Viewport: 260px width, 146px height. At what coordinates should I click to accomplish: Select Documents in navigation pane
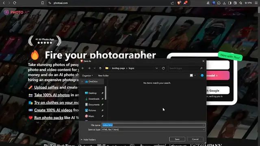(x=94, y=105)
